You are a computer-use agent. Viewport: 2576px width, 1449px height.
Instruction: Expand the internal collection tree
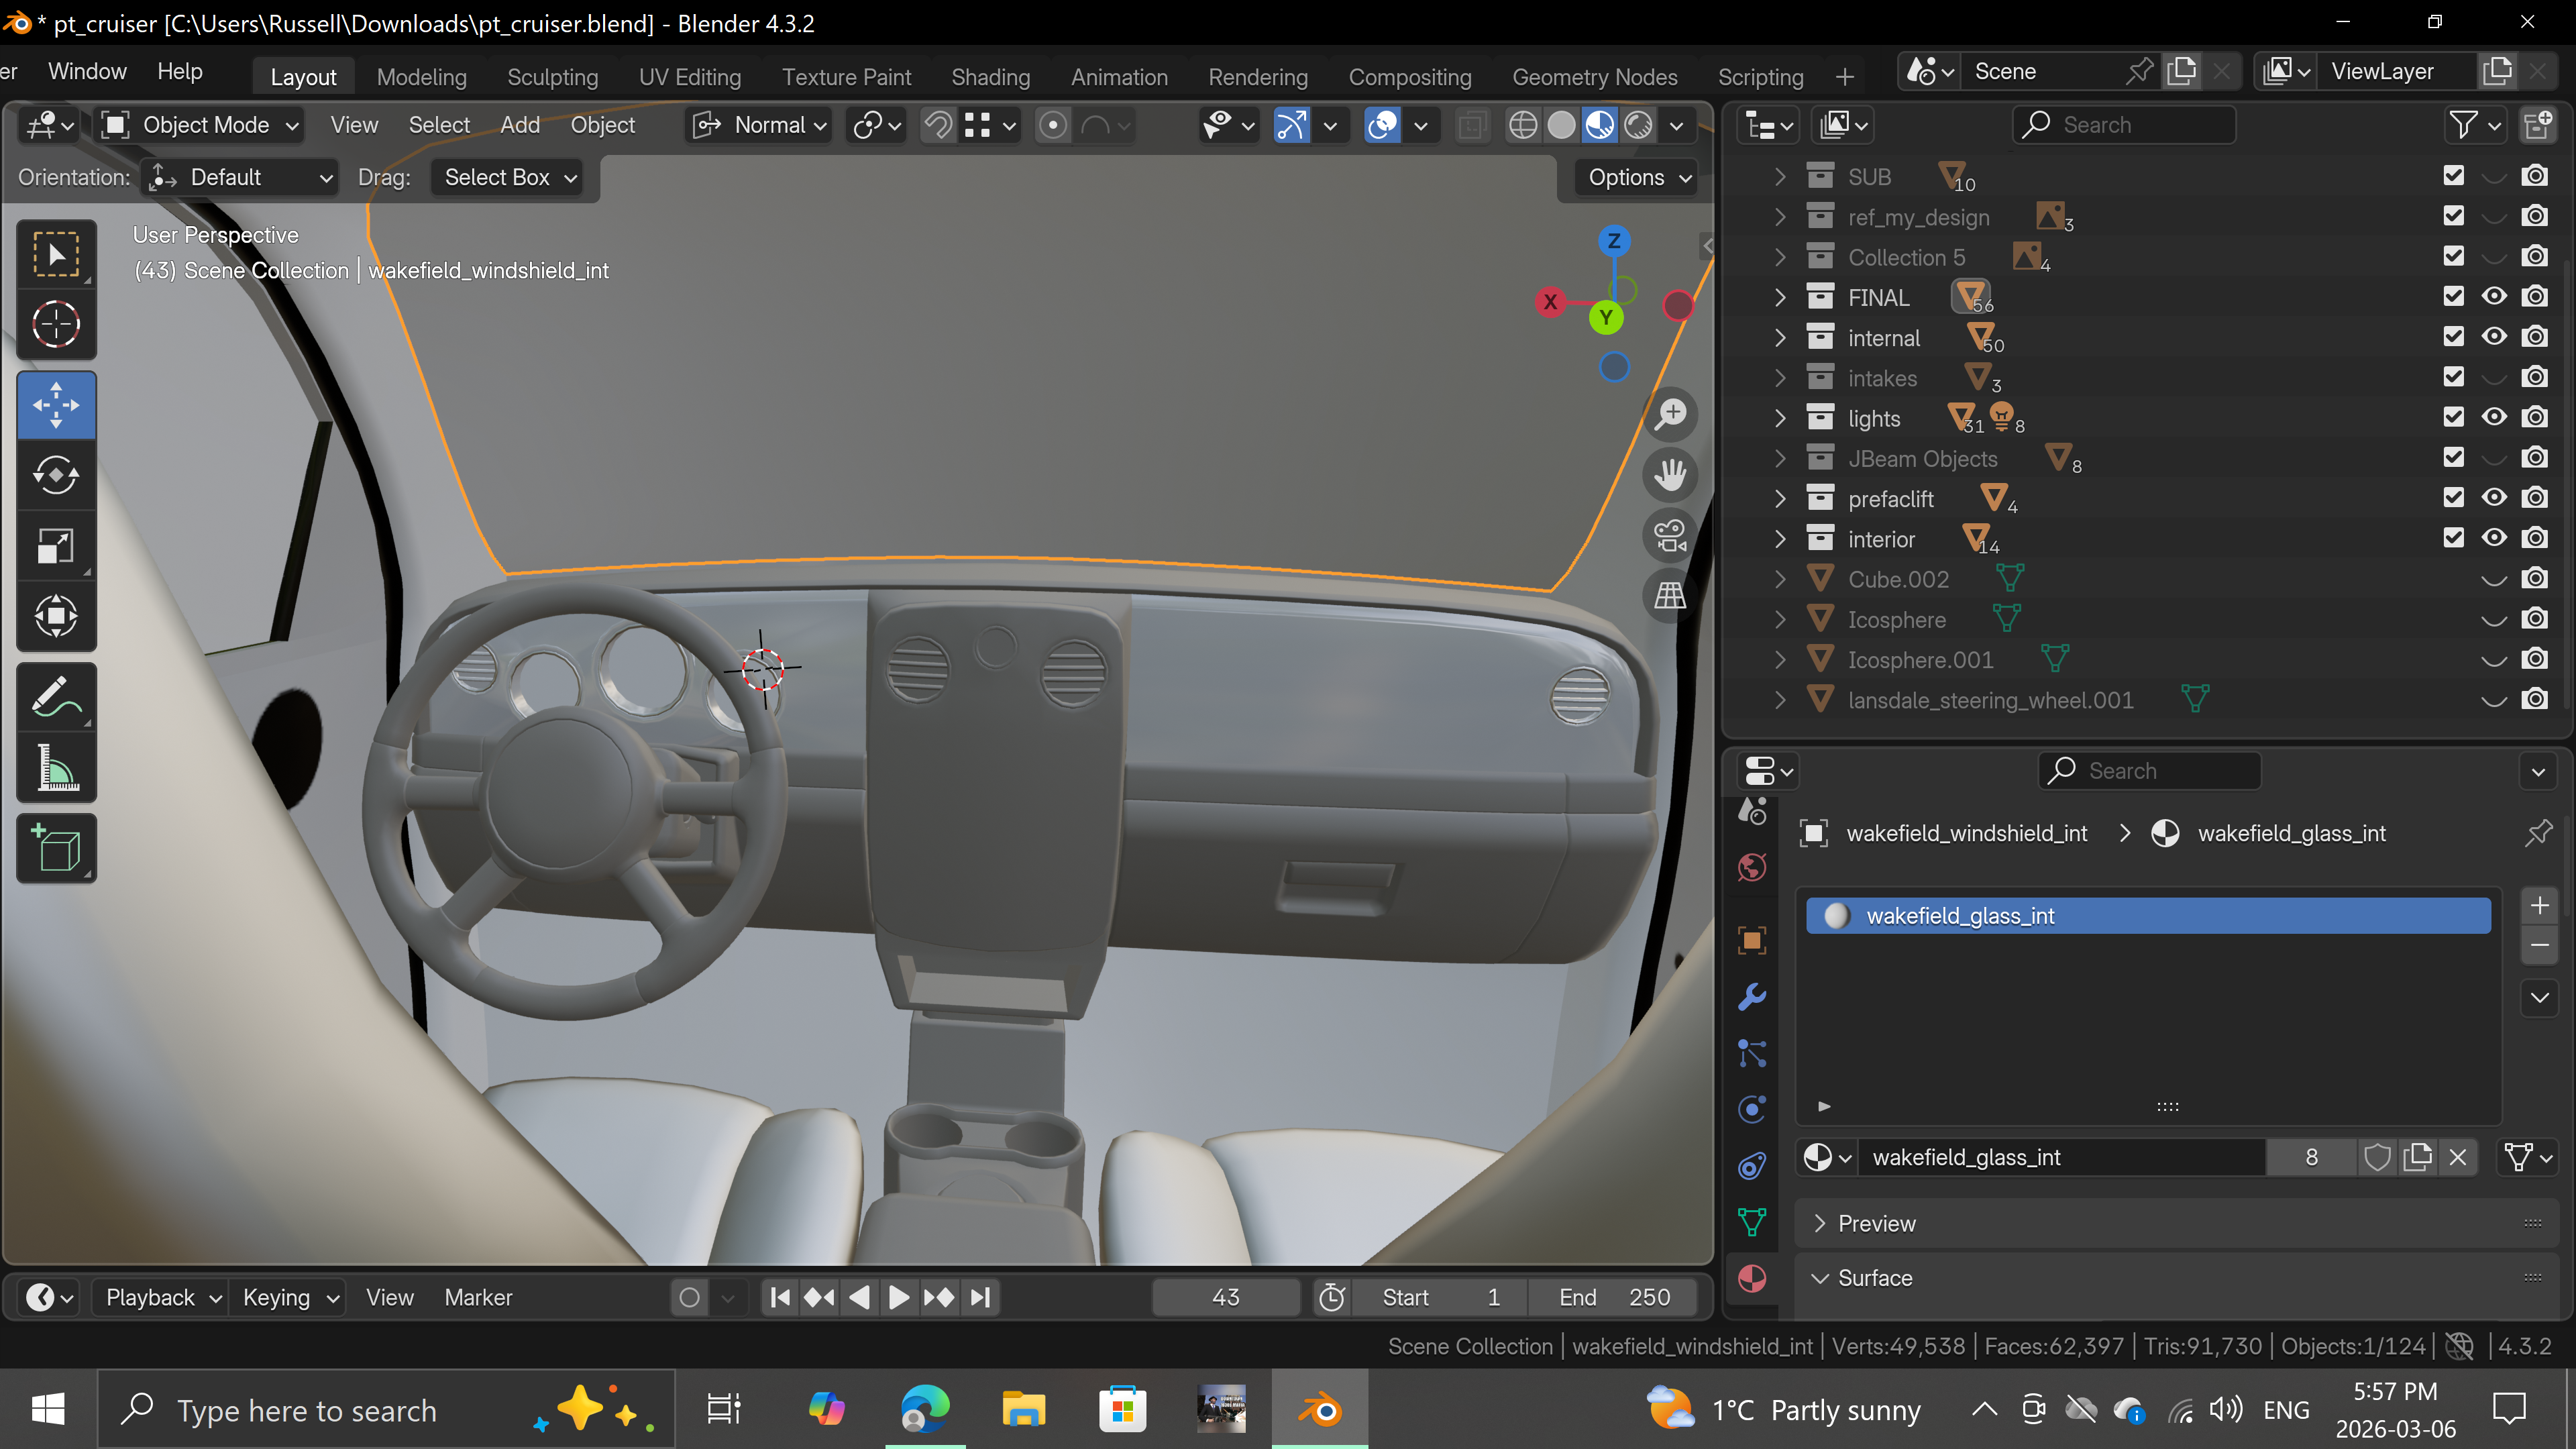(x=1780, y=338)
